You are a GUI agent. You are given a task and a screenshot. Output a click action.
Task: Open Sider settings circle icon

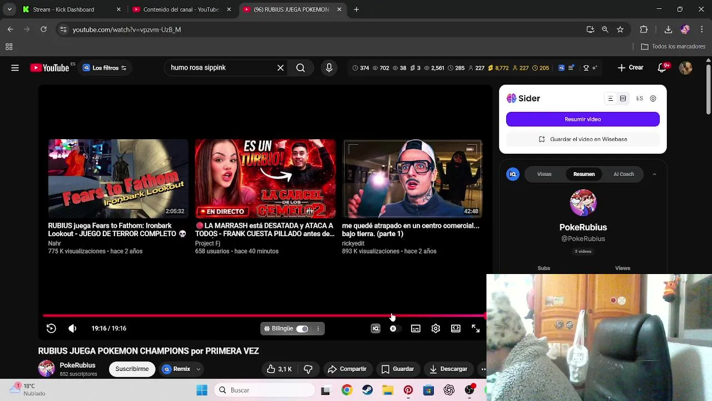click(x=653, y=99)
